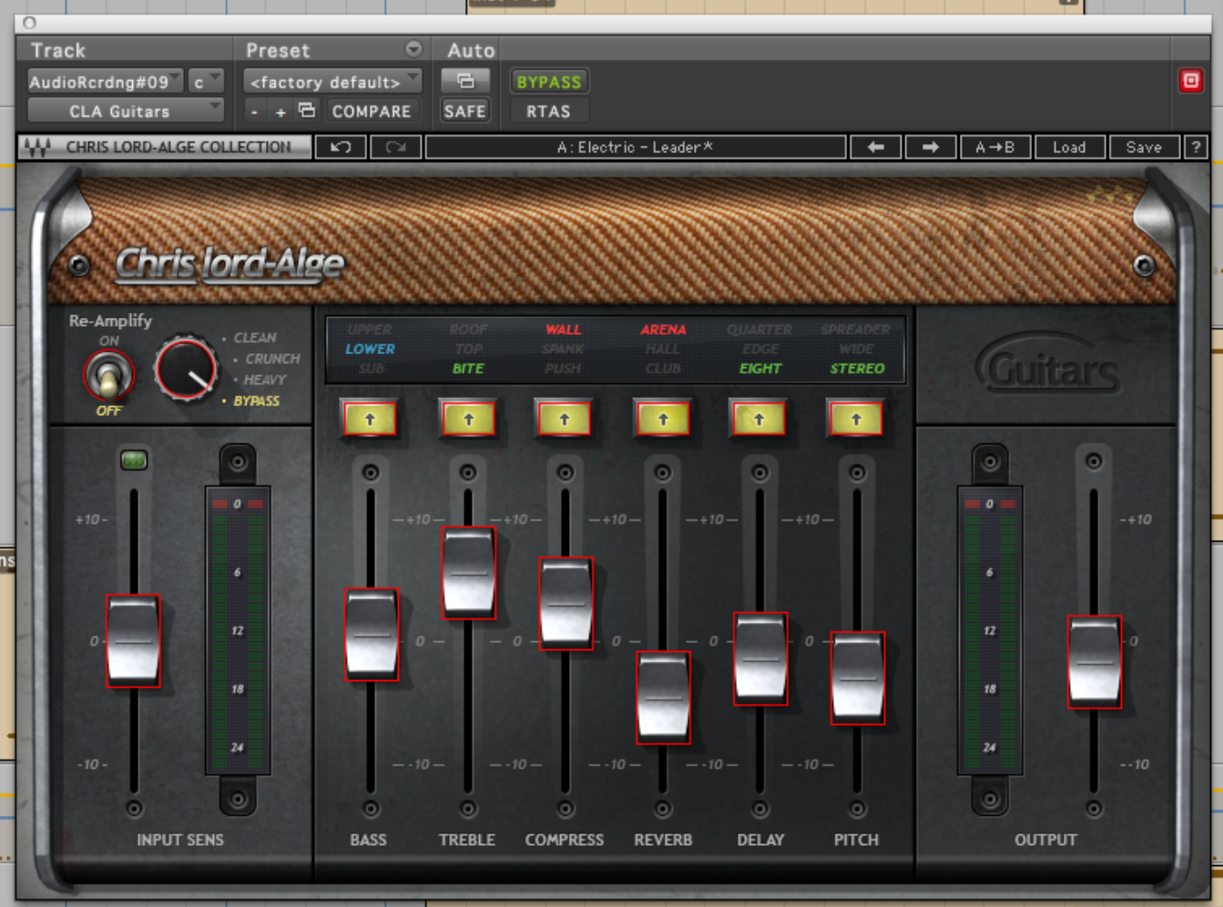Click the red target icon at top right
1223x907 pixels.
pyautogui.click(x=1190, y=81)
